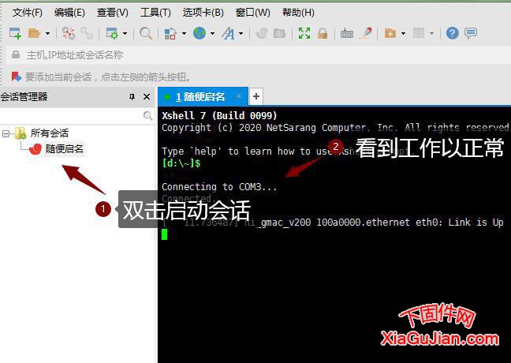511x363 pixels.
Task: Open the session Properties gear icon
Action: click(x=113, y=33)
